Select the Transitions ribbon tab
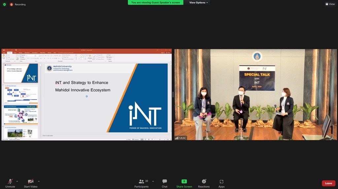Image resolution: width=338 pixels, height=189 pixels. coord(27,53)
